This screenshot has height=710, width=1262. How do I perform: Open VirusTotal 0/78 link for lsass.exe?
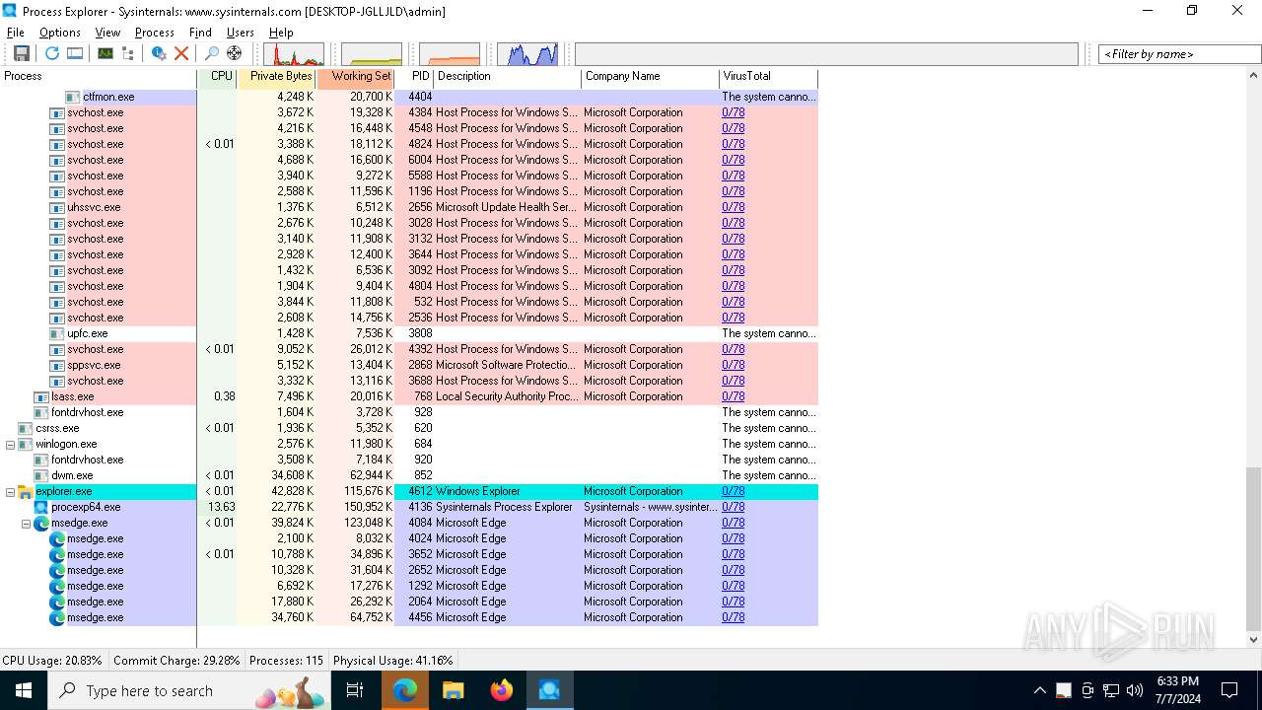734,396
